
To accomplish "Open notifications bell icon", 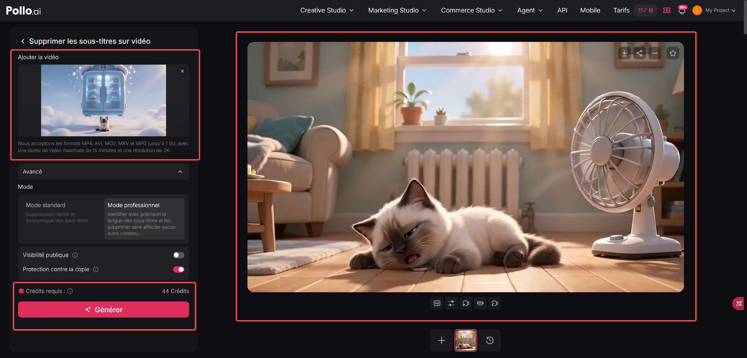I will (x=682, y=10).
